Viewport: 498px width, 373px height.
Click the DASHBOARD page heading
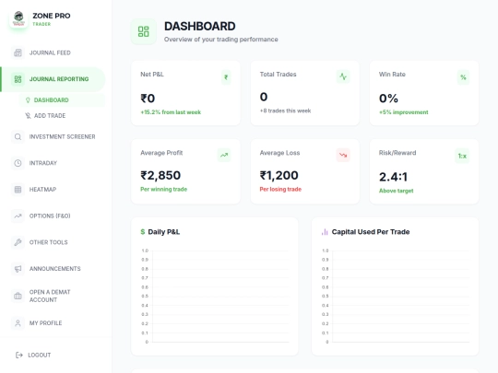[200, 27]
